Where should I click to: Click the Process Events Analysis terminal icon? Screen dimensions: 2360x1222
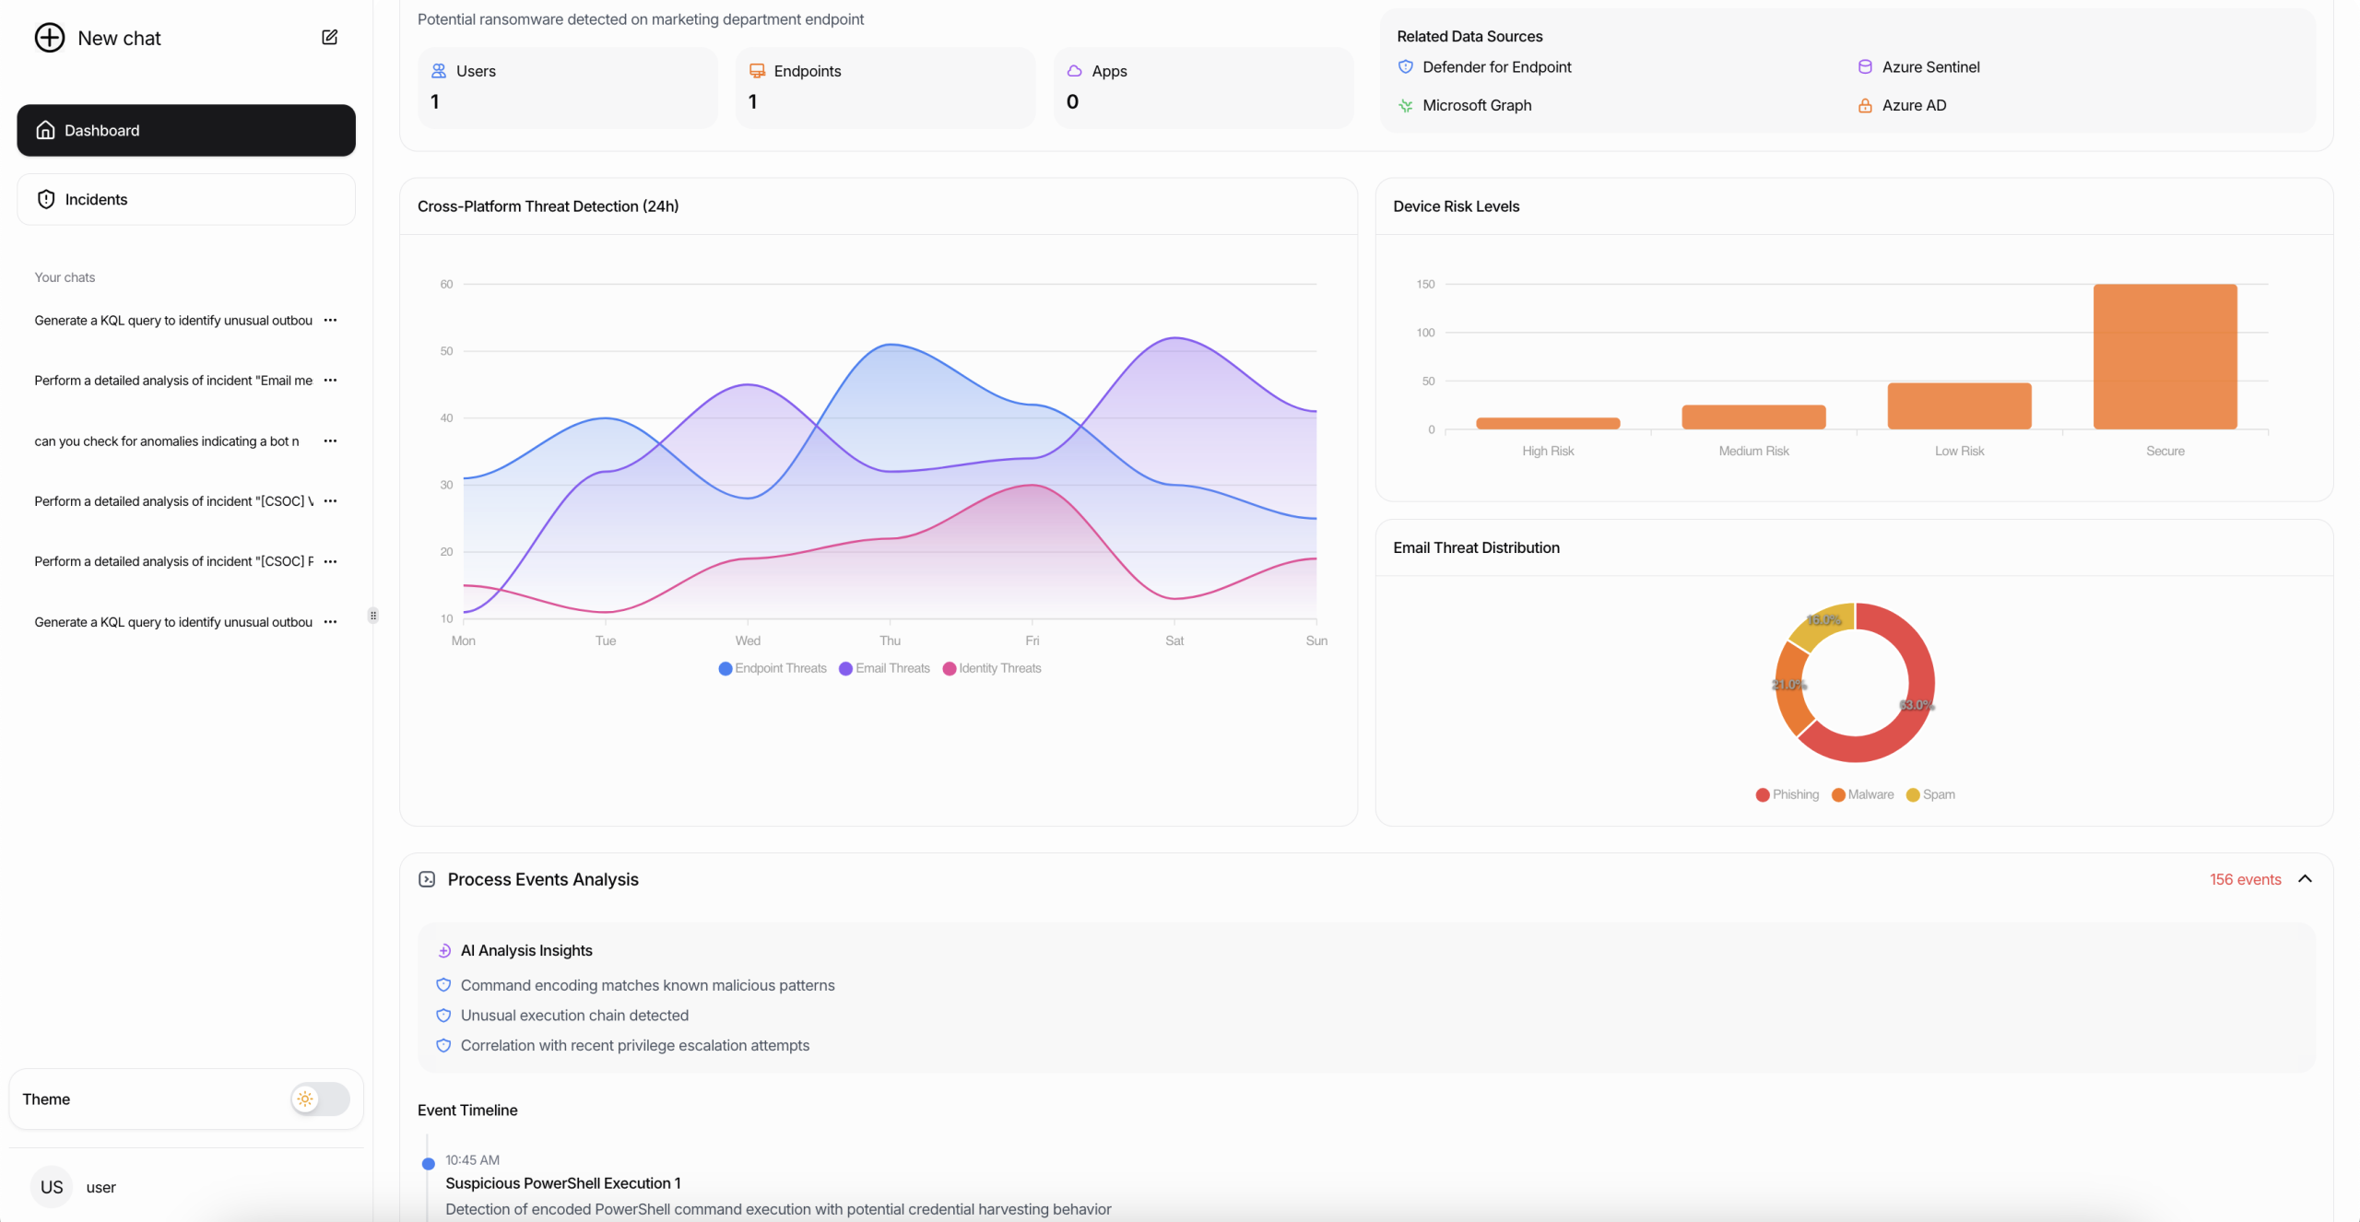pyautogui.click(x=427, y=879)
